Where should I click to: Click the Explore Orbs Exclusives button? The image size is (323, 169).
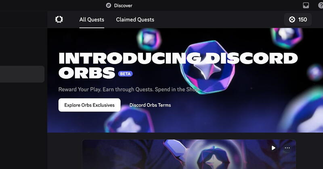pyautogui.click(x=89, y=105)
